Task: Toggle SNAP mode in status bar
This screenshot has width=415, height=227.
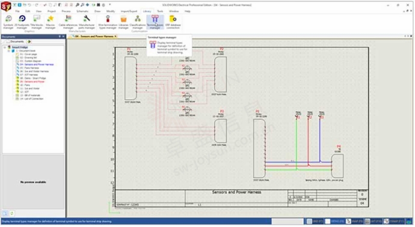Action: [x=354, y=221]
